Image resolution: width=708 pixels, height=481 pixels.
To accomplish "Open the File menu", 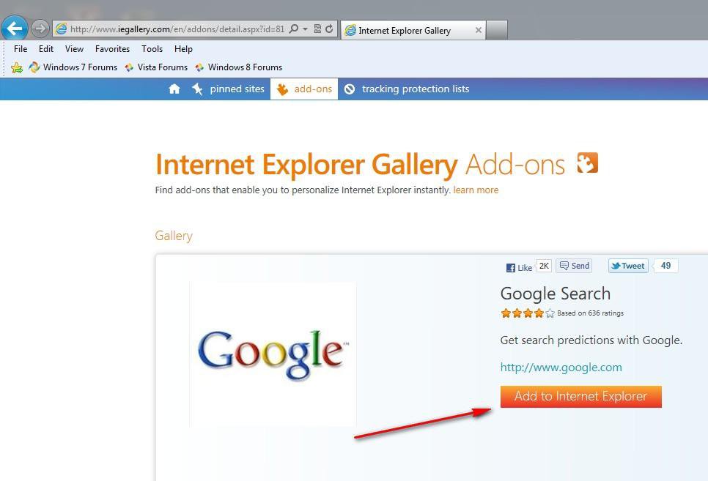I will (x=21, y=49).
